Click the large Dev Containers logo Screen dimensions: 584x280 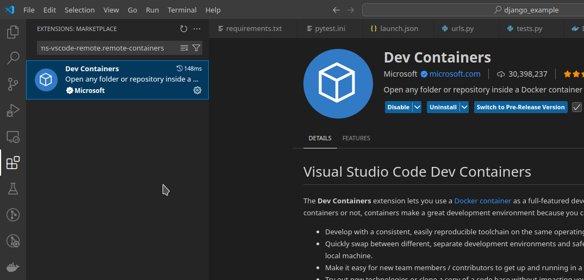pyautogui.click(x=338, y=83)
